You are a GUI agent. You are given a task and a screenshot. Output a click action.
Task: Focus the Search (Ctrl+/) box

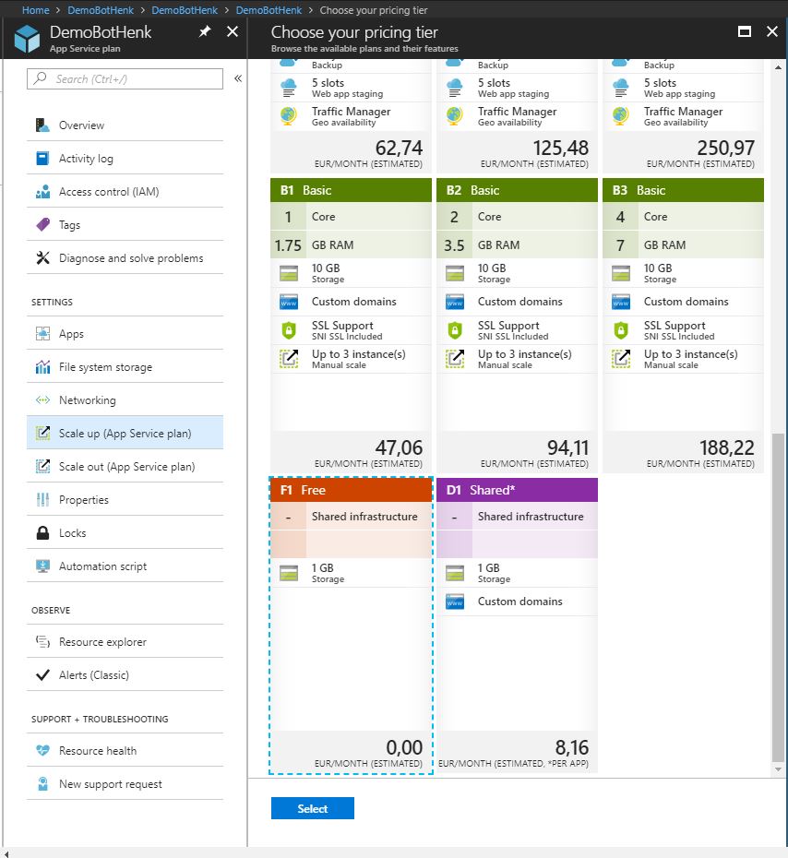[x=125, y=78]
